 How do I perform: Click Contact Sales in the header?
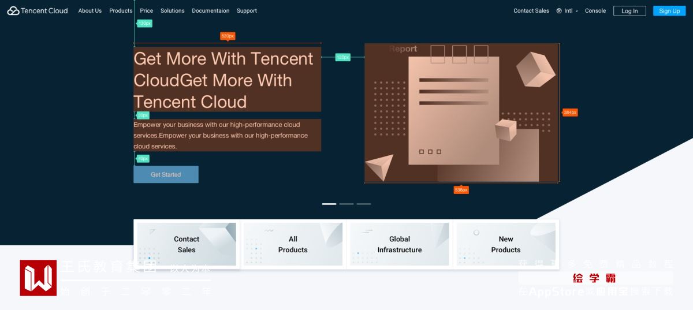[x=531, y=10]
